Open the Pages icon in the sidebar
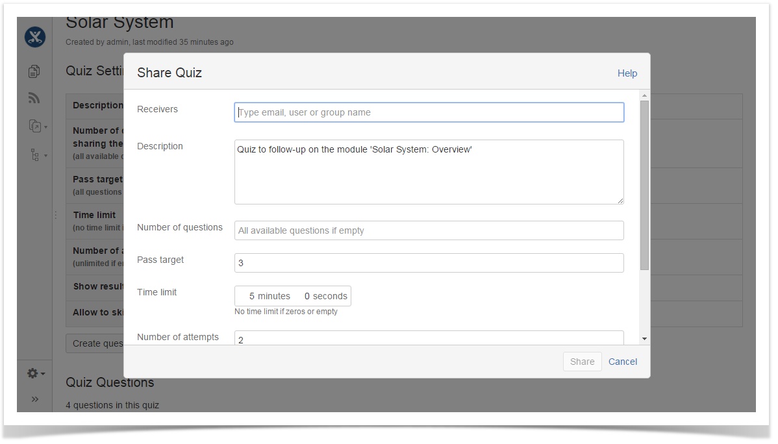 34,71
